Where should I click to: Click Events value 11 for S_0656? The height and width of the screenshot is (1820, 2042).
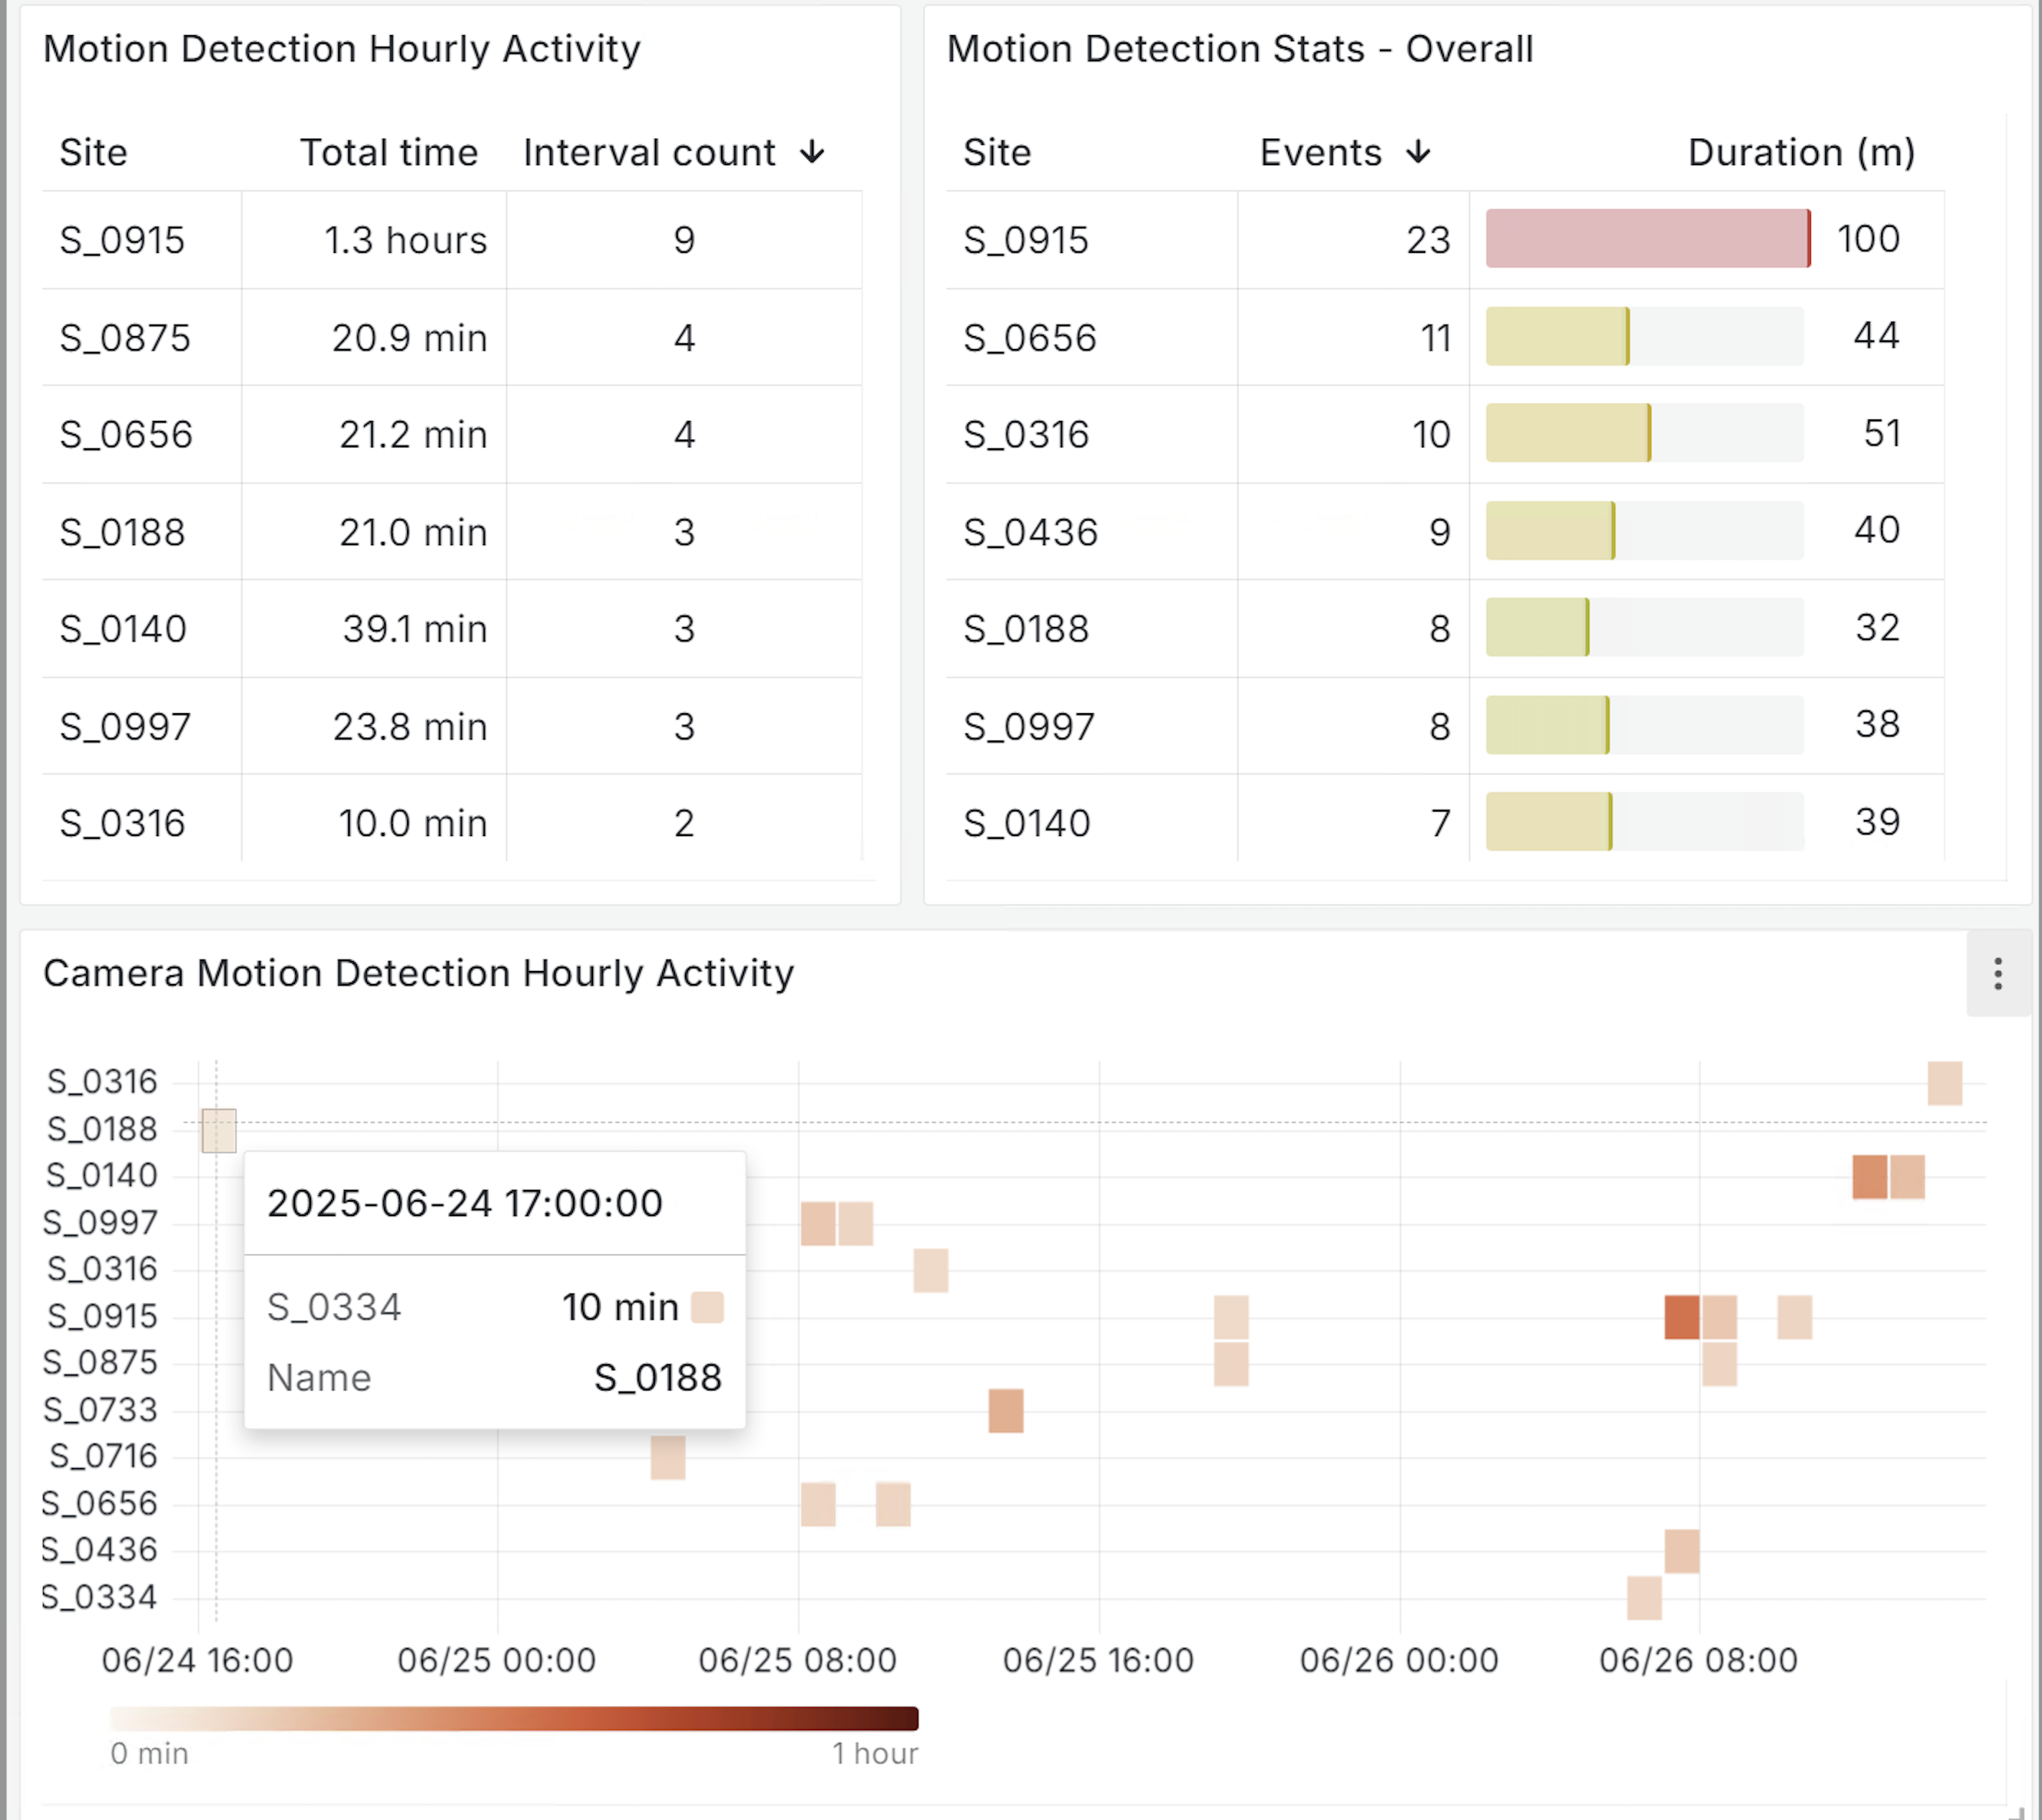1435,338
